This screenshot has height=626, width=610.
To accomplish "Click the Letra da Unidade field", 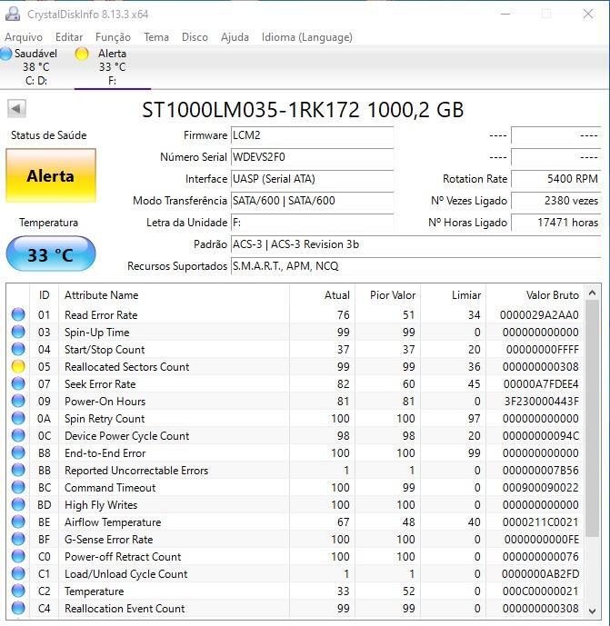I will point(313,223).
